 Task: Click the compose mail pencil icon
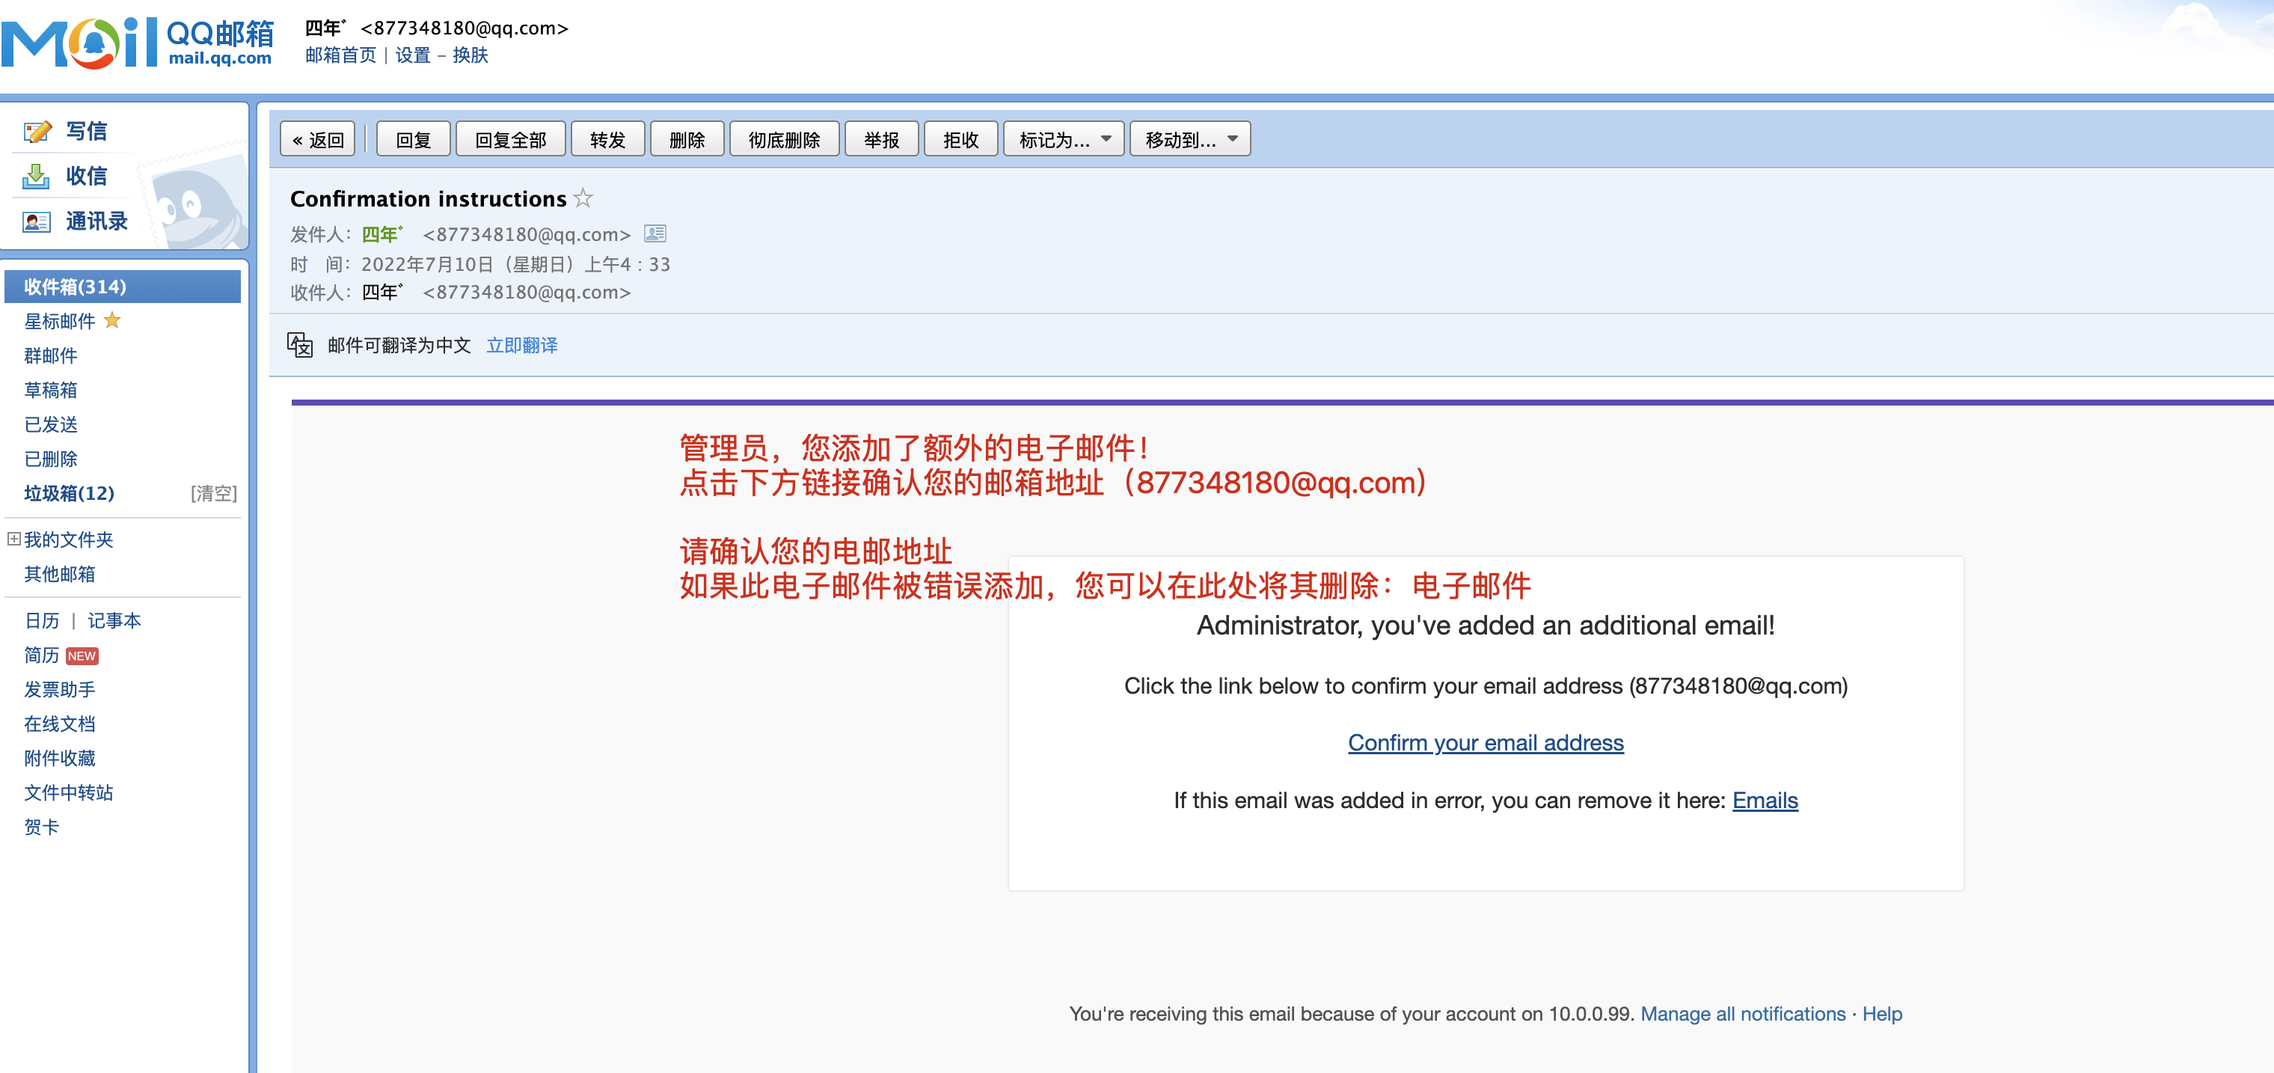(37, 132)
